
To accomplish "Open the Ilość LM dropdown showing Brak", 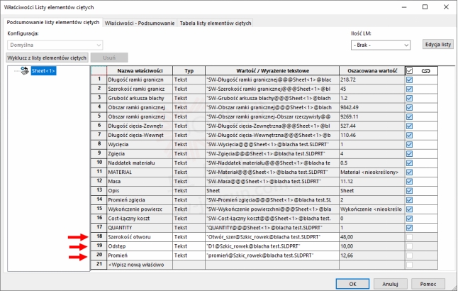I will click(381, 45).
